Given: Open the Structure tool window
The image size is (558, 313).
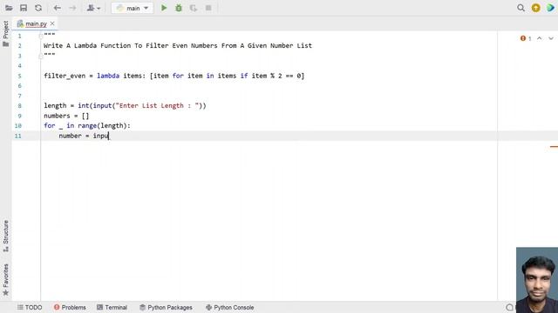Looking at the screenshot, I should click(x=6, y=236).
